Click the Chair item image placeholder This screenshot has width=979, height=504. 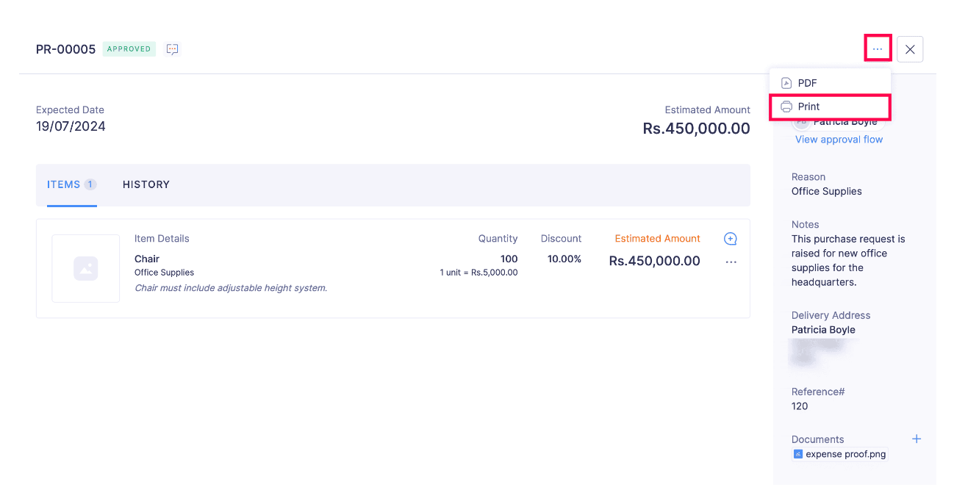tap(85, 268)
